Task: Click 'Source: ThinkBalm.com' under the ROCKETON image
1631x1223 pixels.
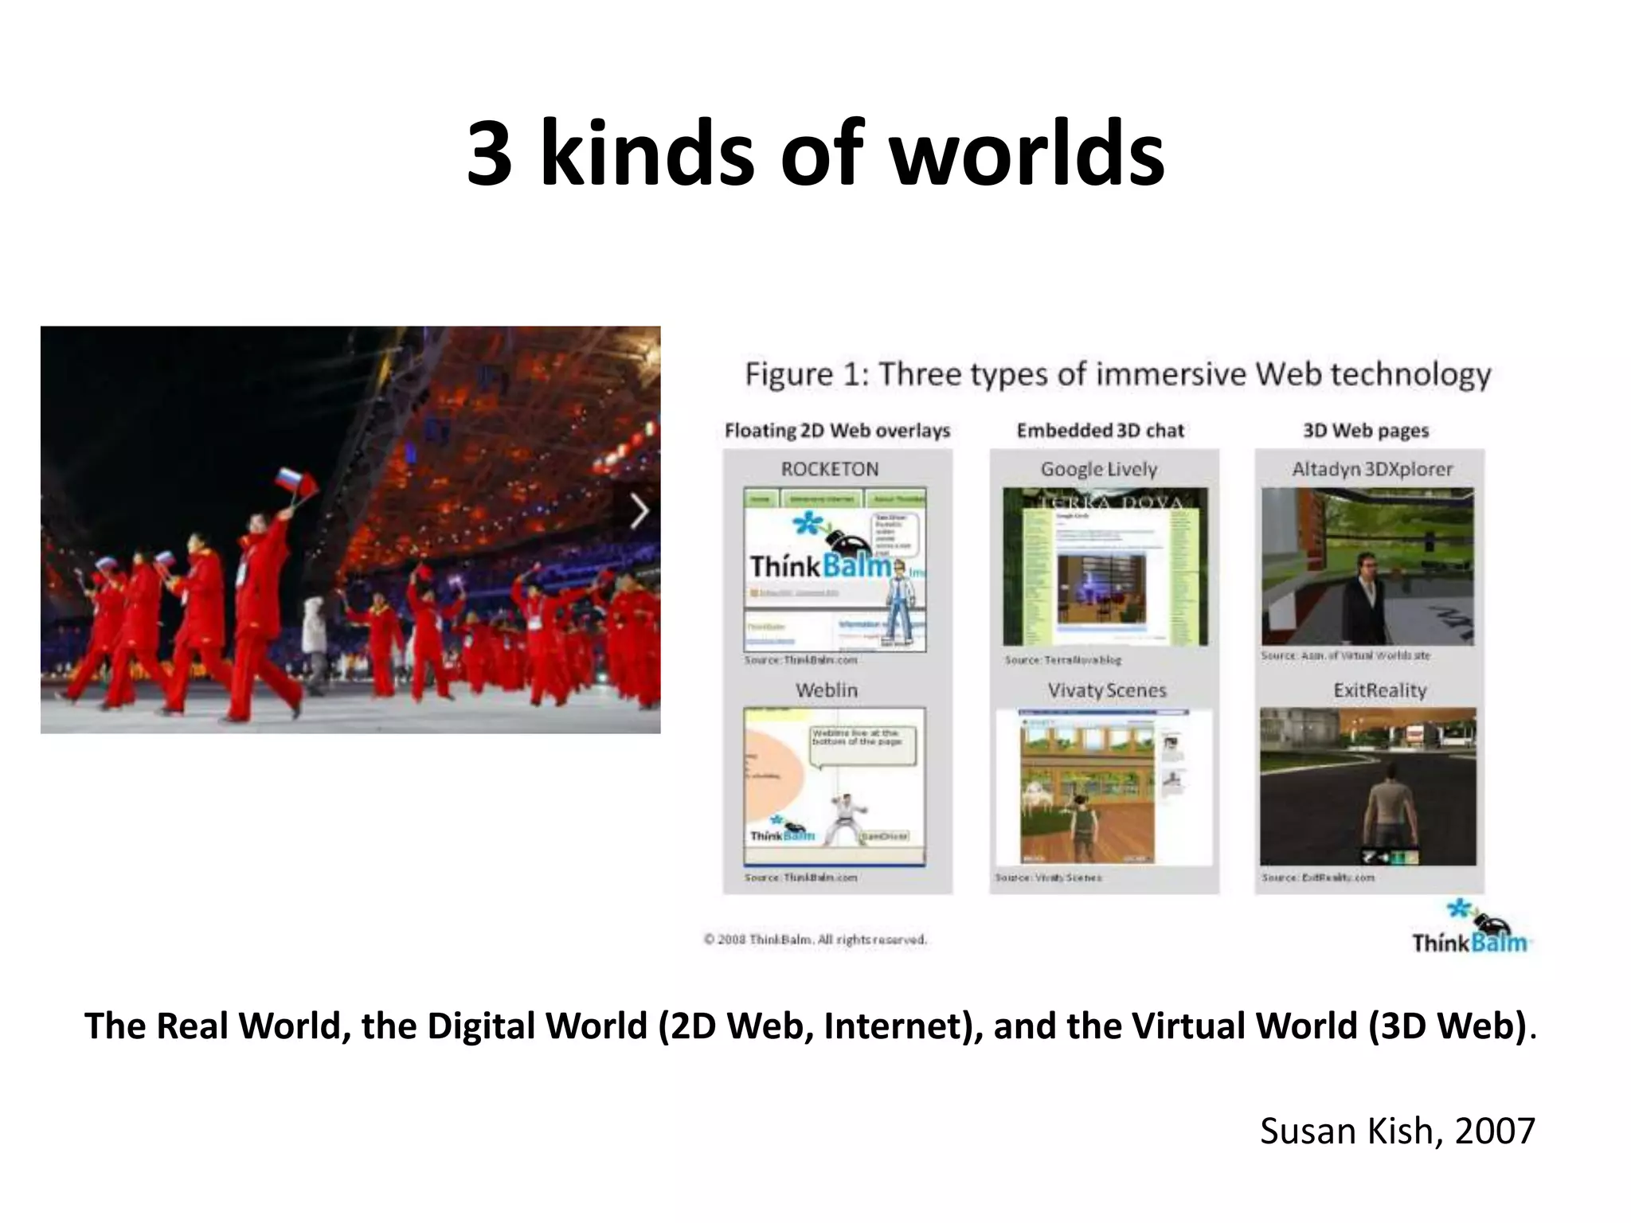Action: coord(801,660)
